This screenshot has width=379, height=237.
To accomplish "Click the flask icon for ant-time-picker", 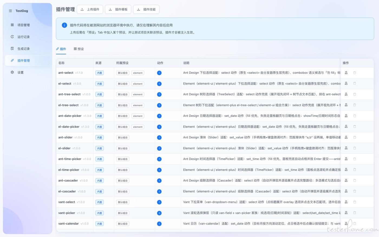I will click(x=346, y=159).
